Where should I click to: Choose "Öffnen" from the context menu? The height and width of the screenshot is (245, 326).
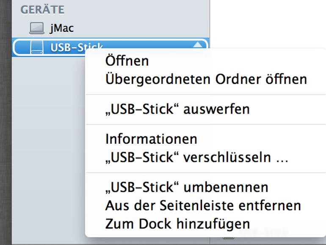pyautogui.click(x=127, y=61)
